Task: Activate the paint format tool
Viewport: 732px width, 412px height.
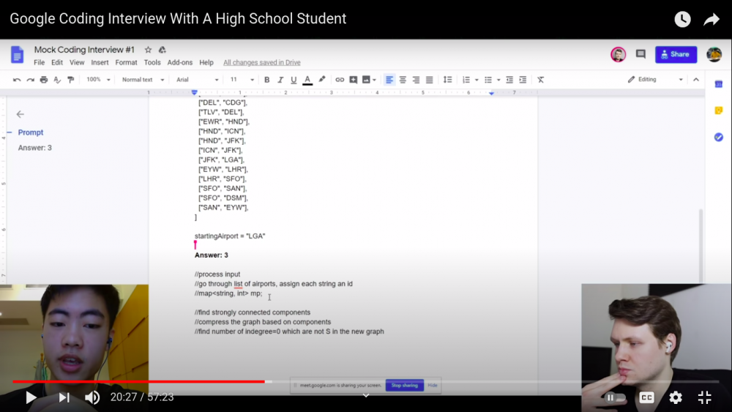Action: 70,80
